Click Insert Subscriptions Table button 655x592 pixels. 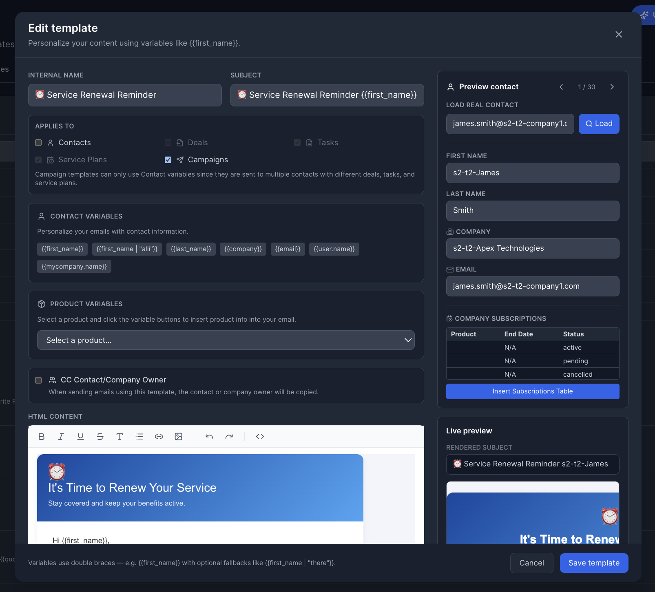click(x=533, y=391)
